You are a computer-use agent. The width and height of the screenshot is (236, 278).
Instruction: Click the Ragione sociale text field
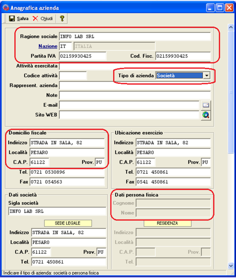135,36
